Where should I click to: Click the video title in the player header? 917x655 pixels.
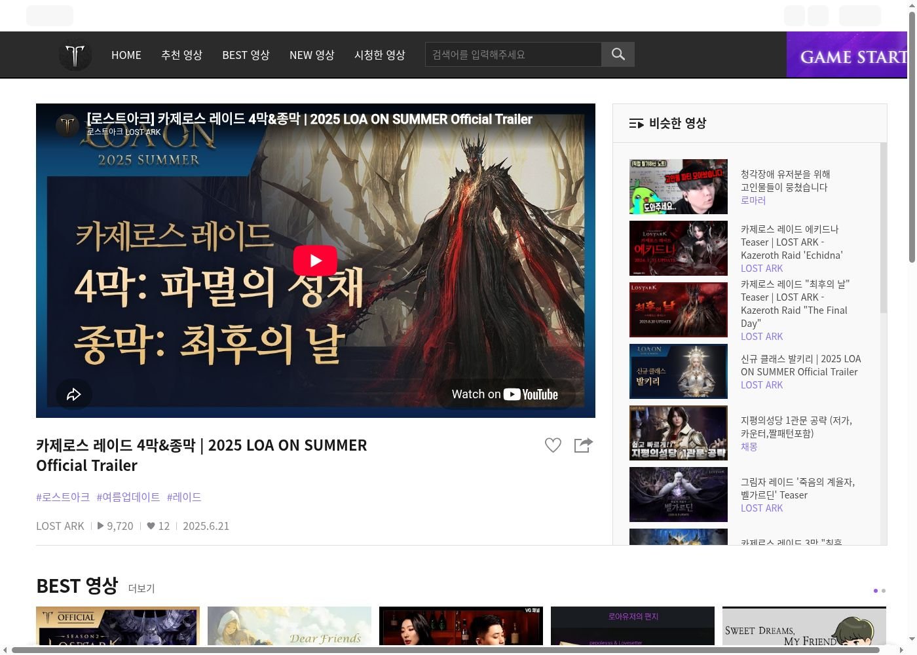point(309,119)
